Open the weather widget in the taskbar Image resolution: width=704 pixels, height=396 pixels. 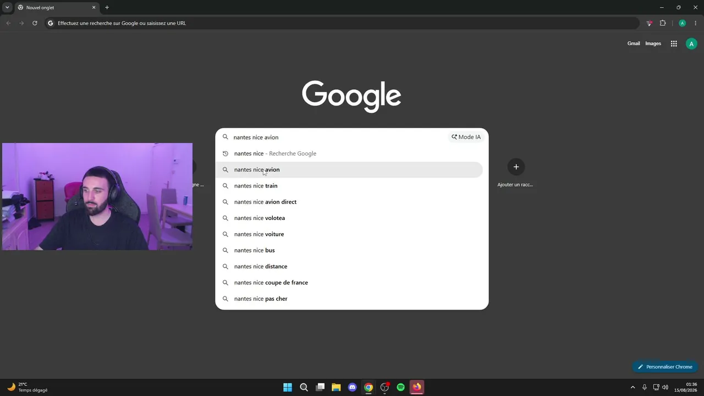(28, 387)
